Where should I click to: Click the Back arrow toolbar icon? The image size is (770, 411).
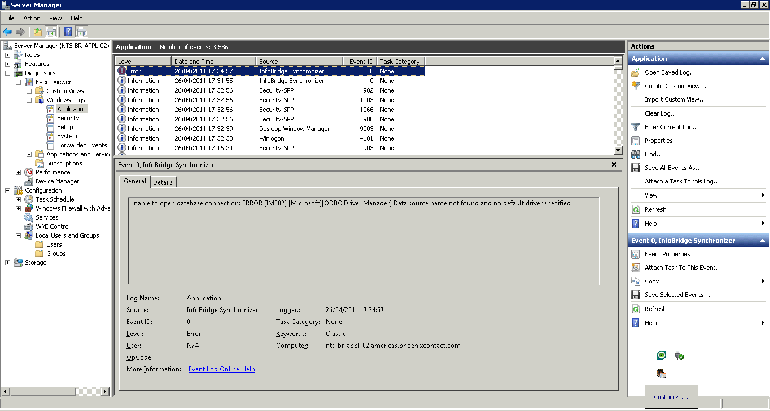[x=7, y=32]
